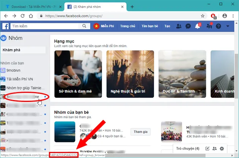Open the blue ocean group thumbnail
The height and width of the screenshot is (158, 239).
pos(65,132)
